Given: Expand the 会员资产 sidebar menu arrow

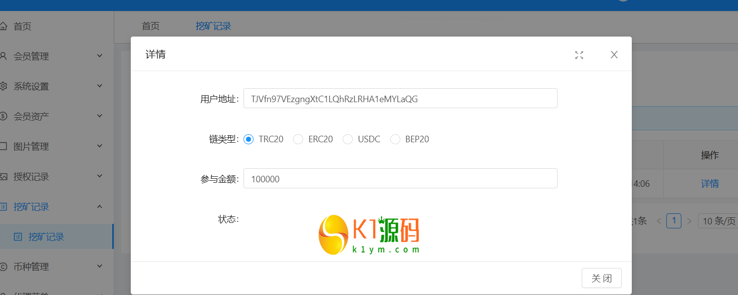Looking at the screenshot, I should tap(99, 116).
